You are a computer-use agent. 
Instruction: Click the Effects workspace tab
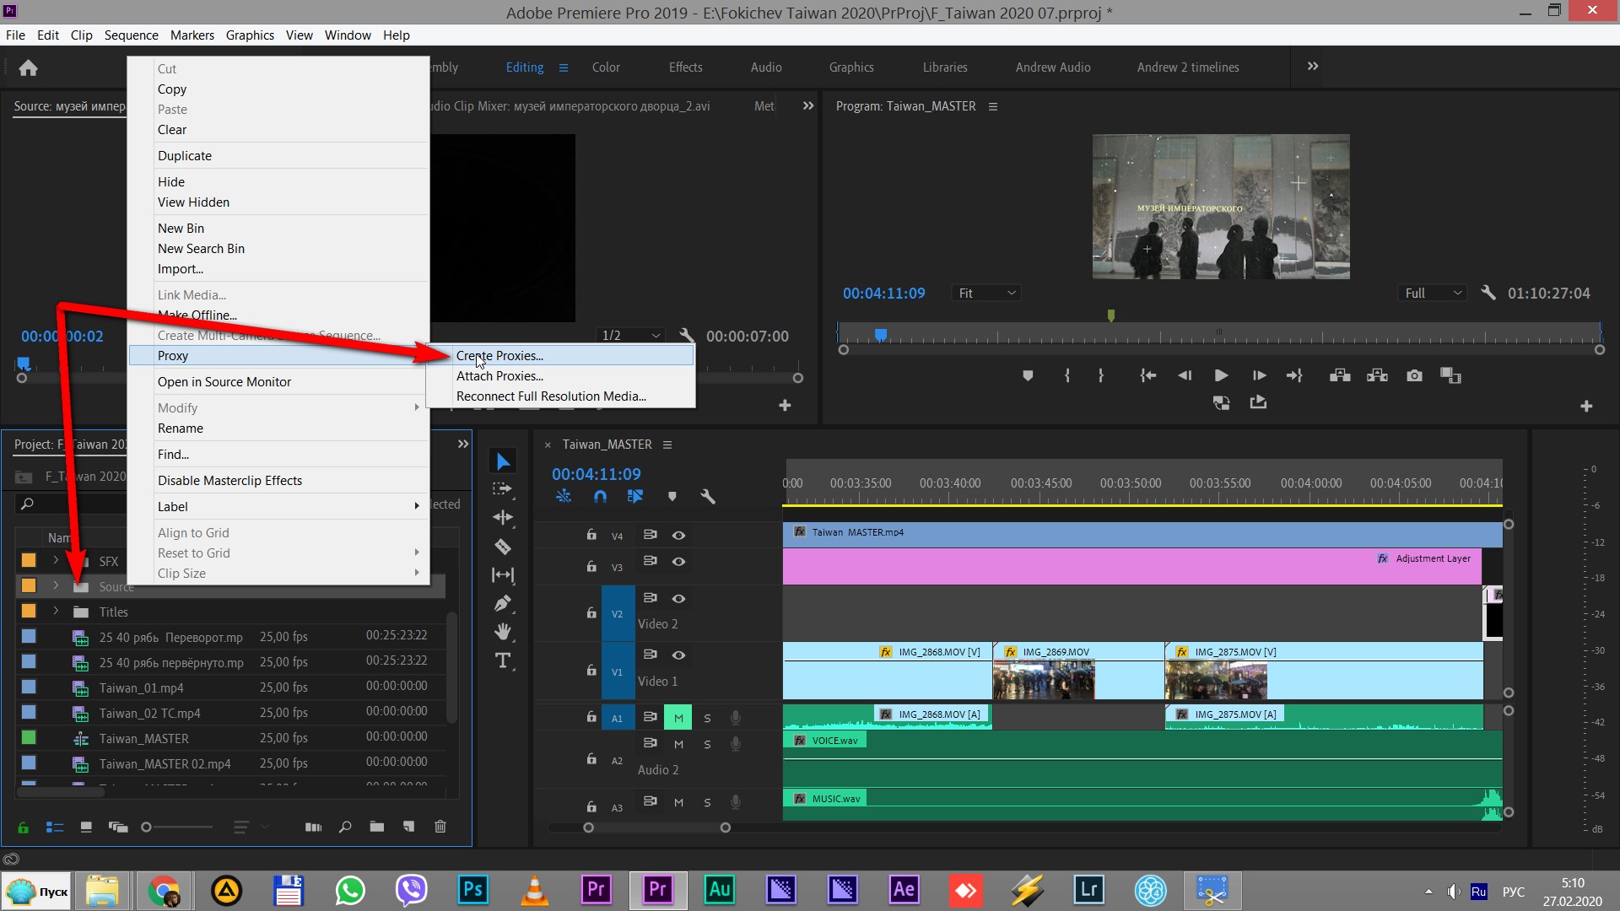pyautogui.click(x=685, y=67)
